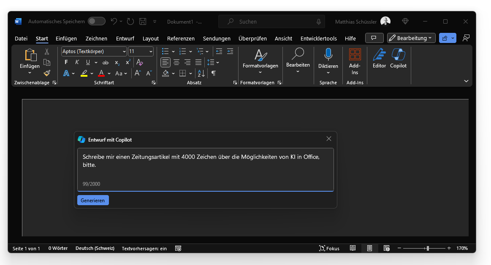Open the Layout ribbon tab
Viewport: 491px width, 265px height.
coord(151,38)
